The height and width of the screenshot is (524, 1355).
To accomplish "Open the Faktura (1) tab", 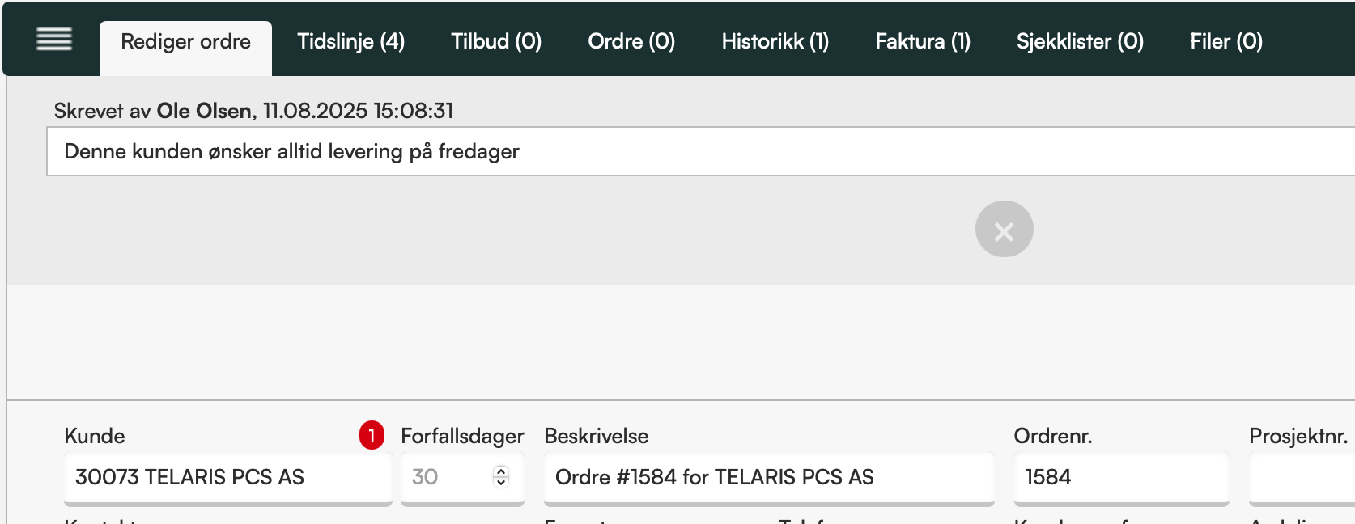I will [923, 41].
